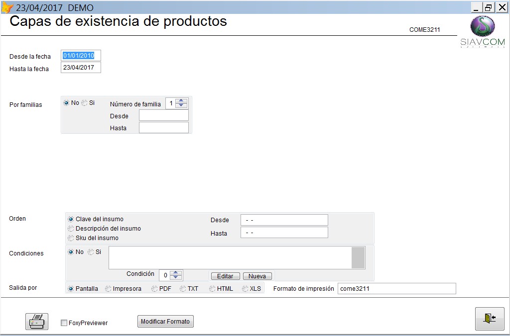This screenshot has height=336, width=510.
Task: Click the SIAVCOM logo
Action: (482, 32)
